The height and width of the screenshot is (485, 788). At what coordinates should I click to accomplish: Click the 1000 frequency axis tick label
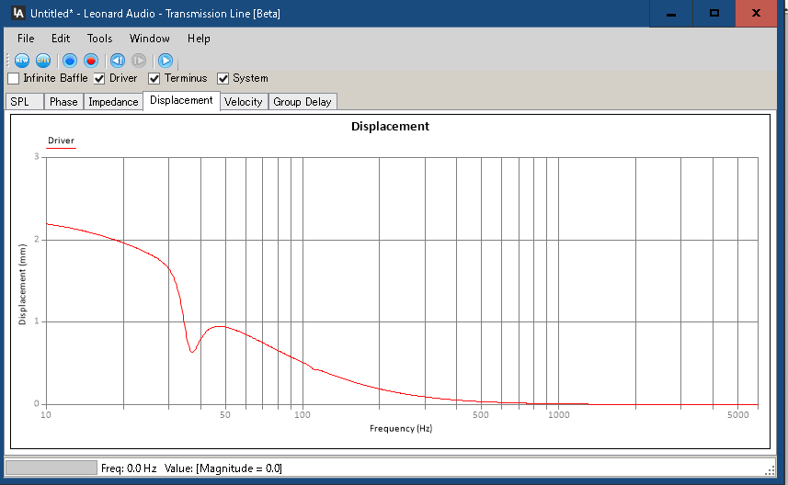tap(558, 414)
